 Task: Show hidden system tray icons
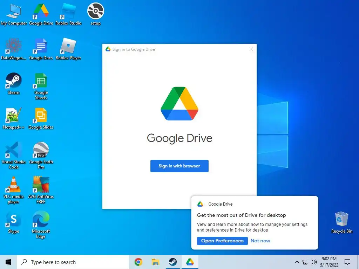(x=297, y=262)
